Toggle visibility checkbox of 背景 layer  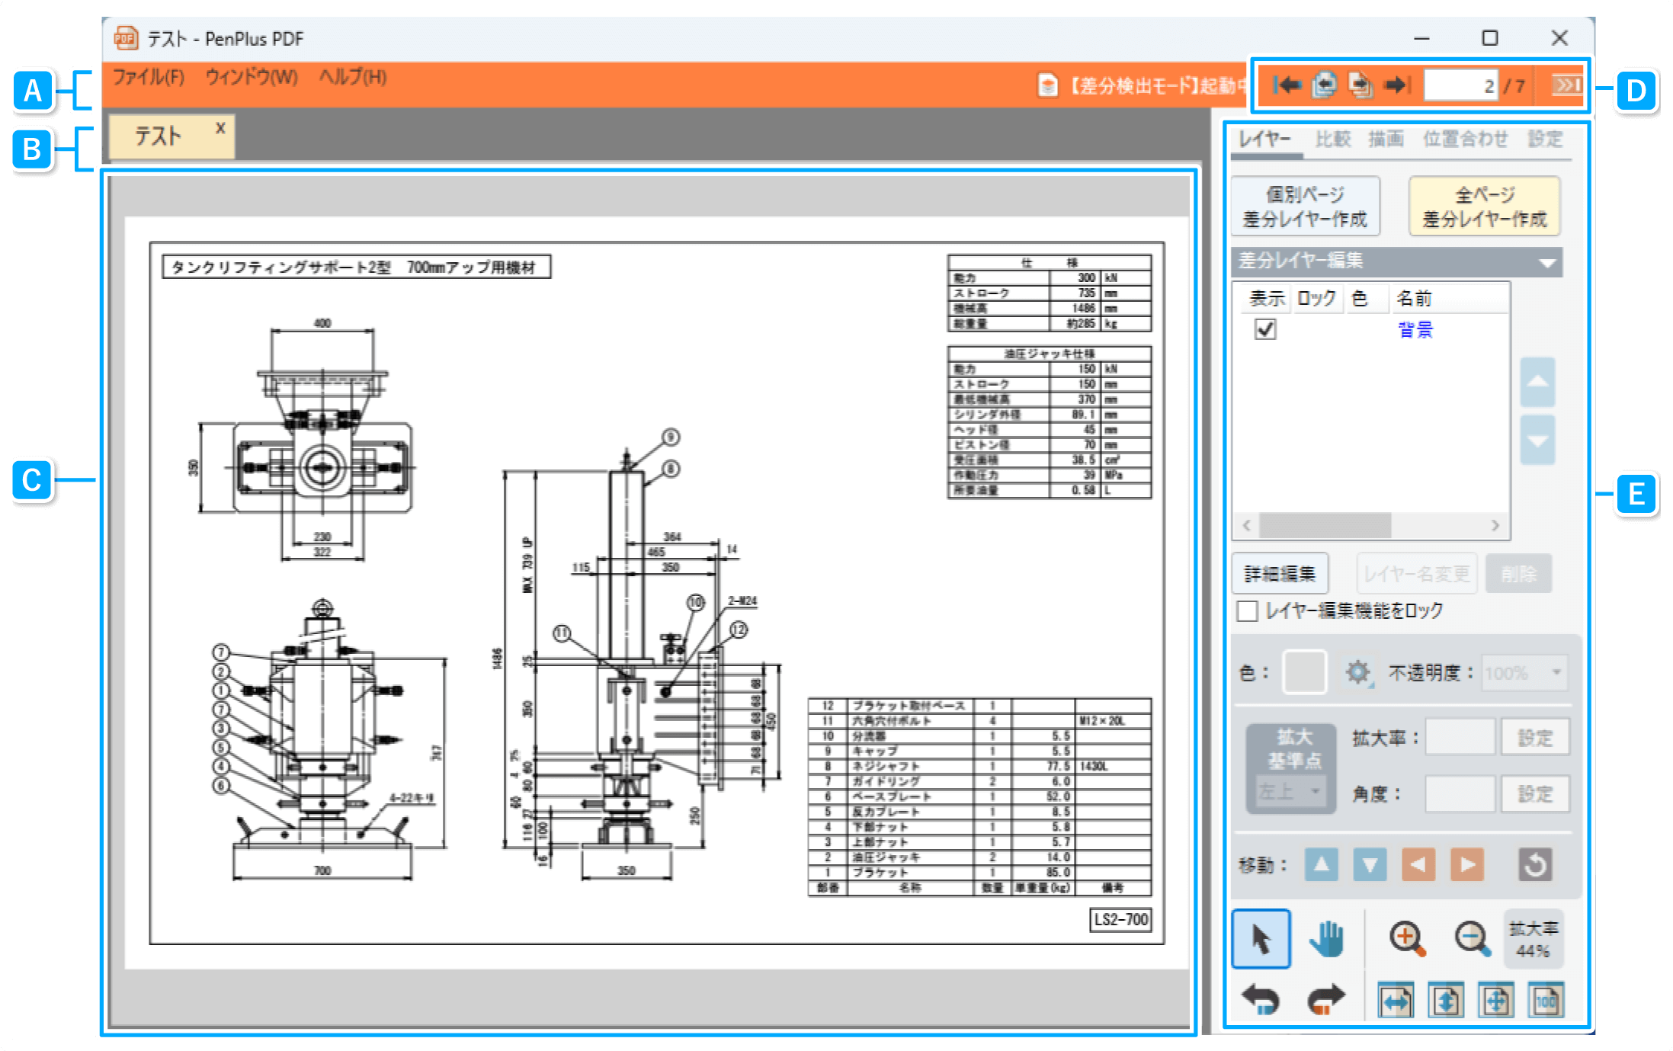click(1265, 330)
